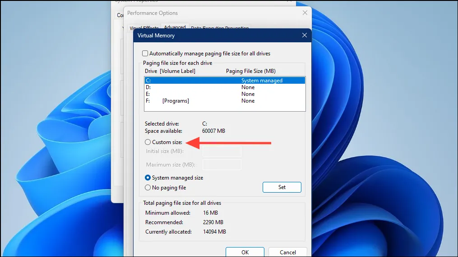Choose System managed size option
Image resolution: width=458 pixels, height=257 pixels.
pyautogui.click(x=148, y=178)
